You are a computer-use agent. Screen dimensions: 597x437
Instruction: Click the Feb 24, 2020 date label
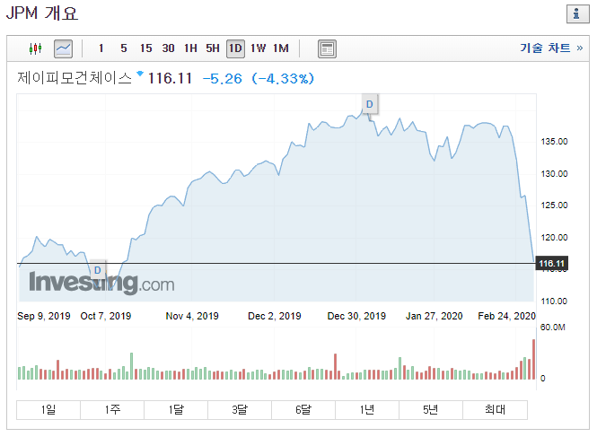[x=506, y=316]
